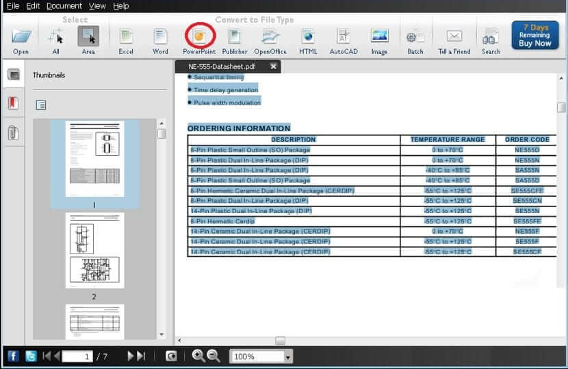Zoom in with magnifier plus
The width and height of the screenshot is (568, 369).
click(x=198, y=356)
